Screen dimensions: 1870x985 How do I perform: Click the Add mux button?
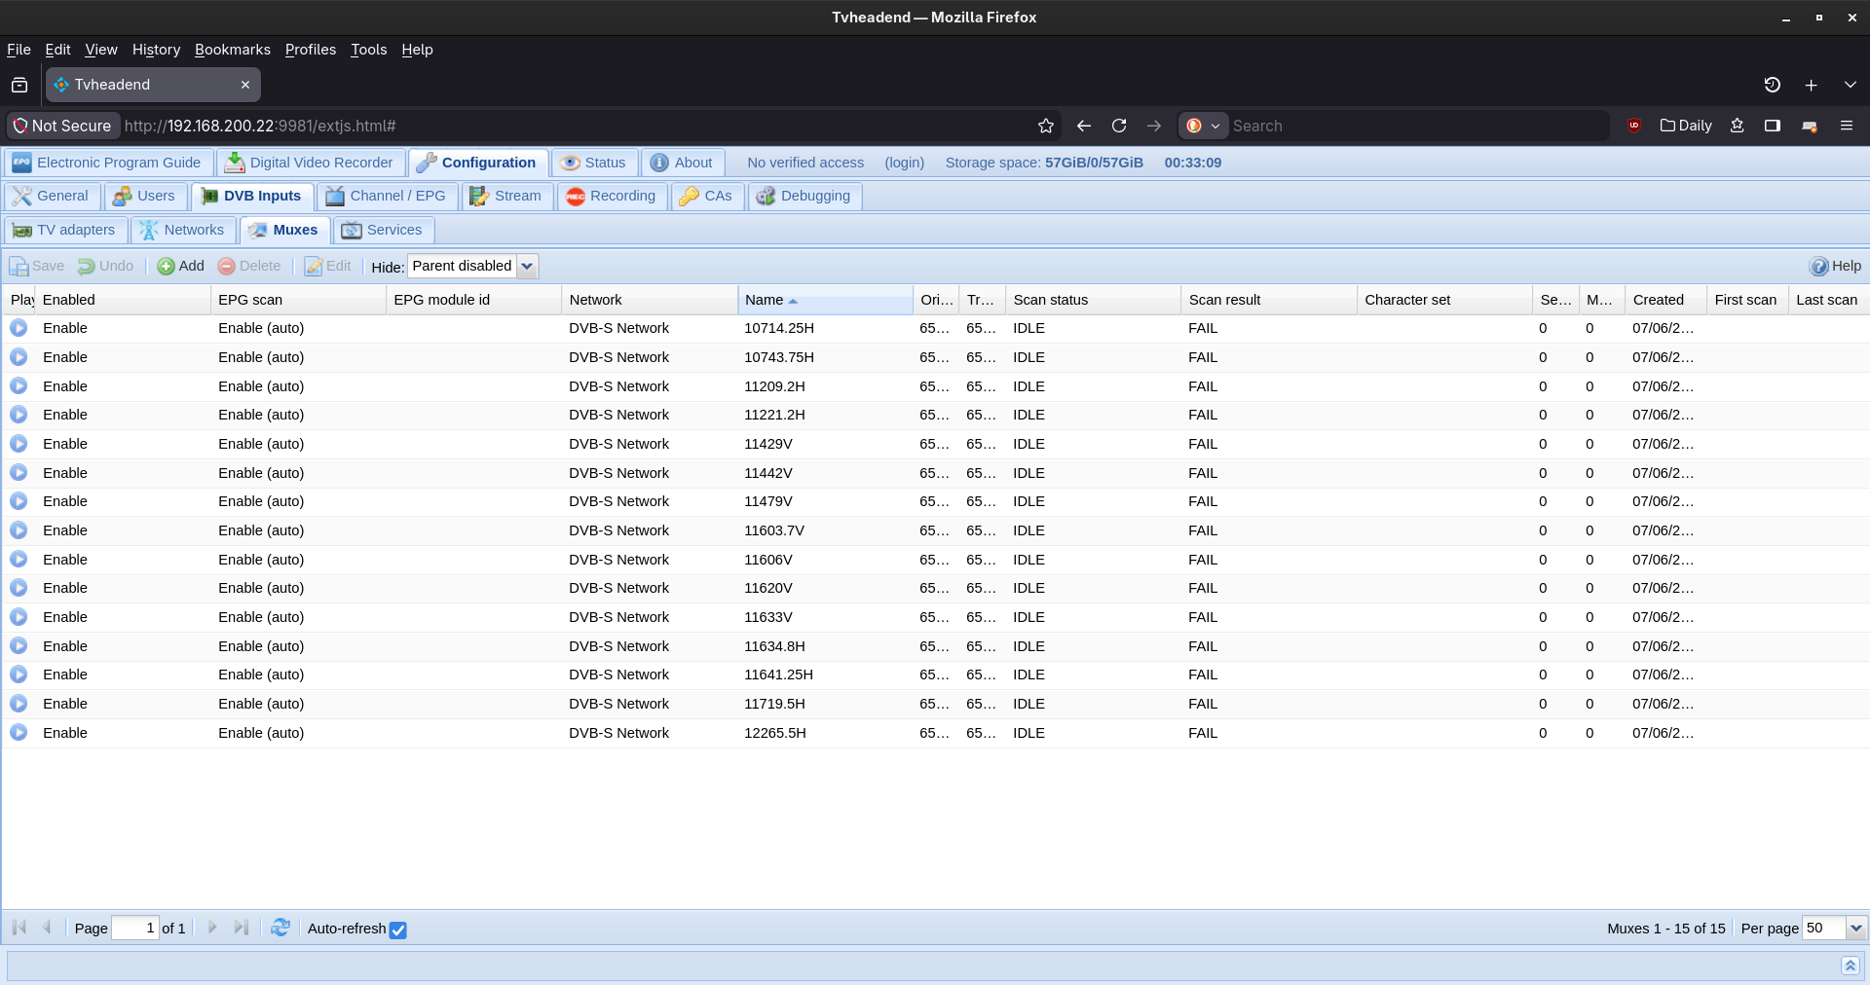click(x=181, y=266)
